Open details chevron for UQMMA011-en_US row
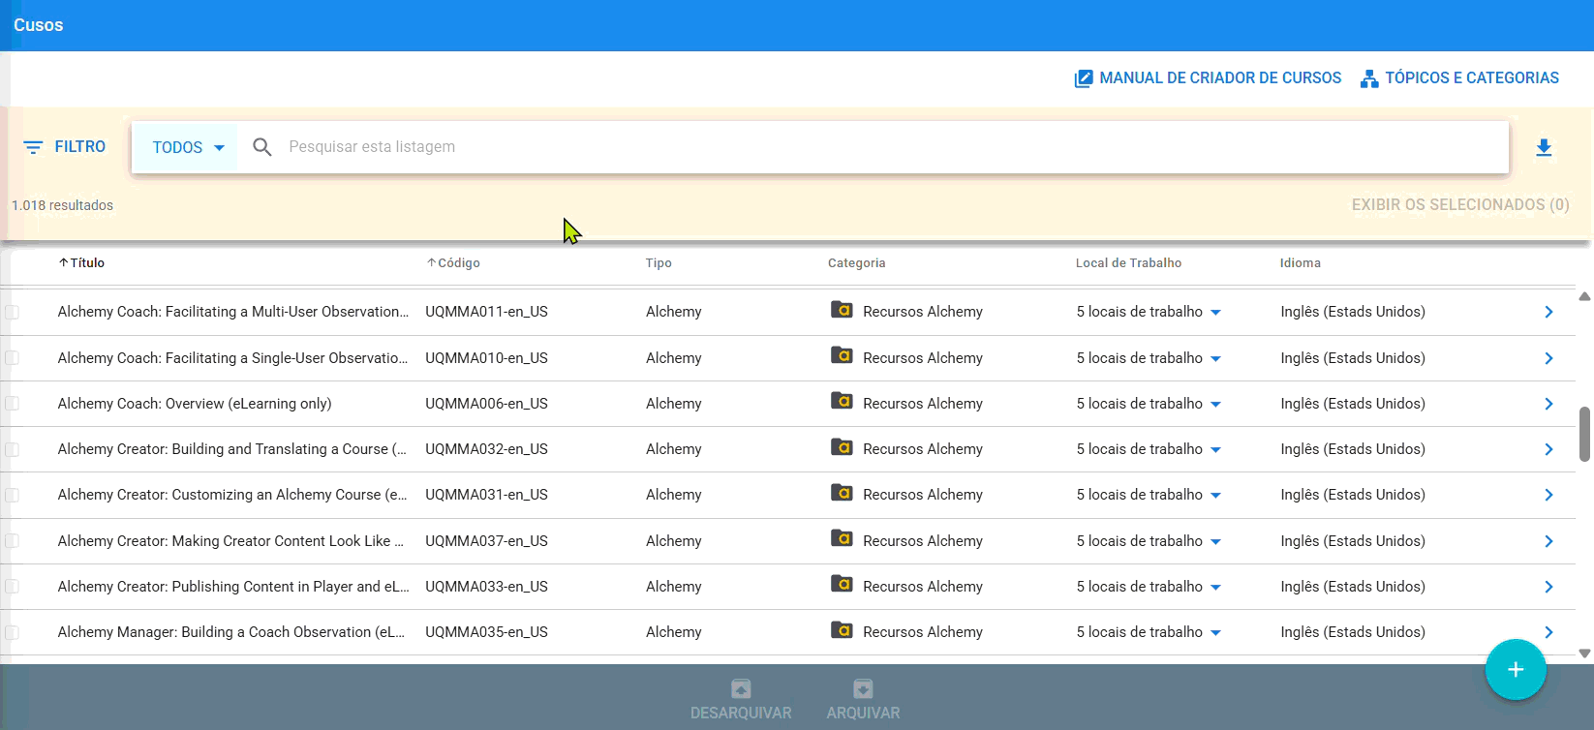 coord(1548,312)
